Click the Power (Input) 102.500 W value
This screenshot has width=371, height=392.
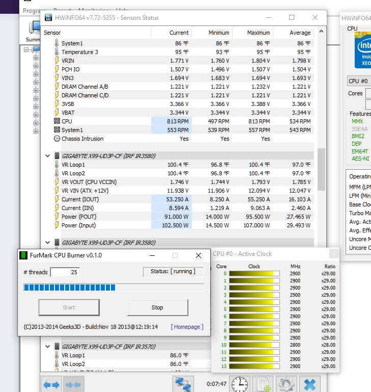tap(175, 225)
